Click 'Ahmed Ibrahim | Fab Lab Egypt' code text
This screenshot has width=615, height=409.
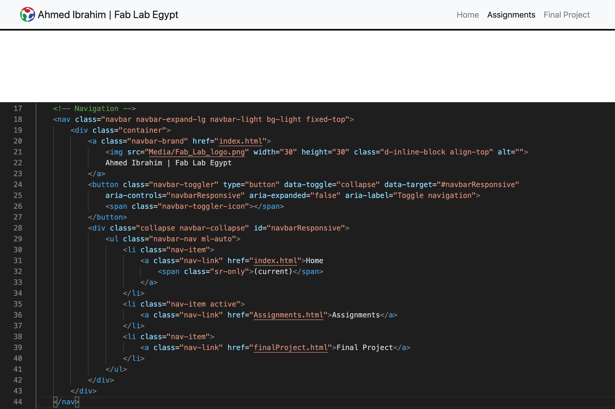click(168, 163)
